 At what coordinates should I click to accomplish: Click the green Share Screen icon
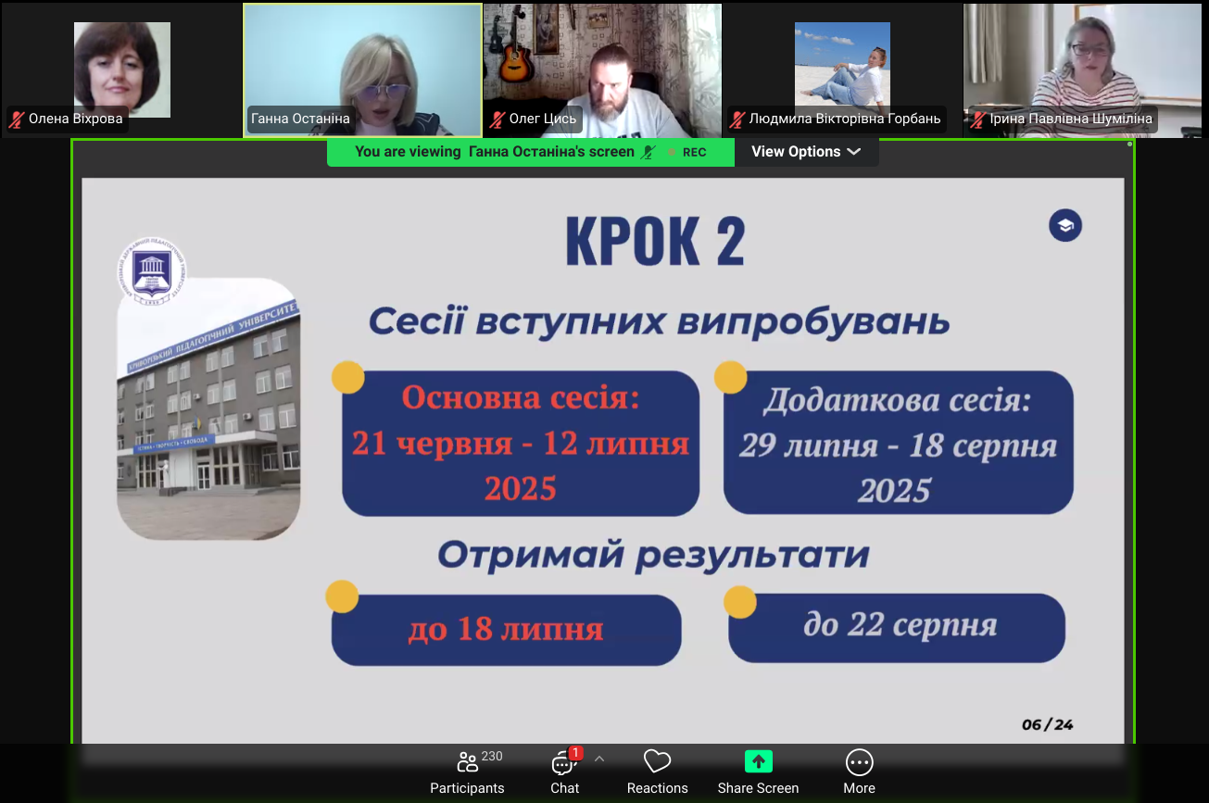point(758,762)
